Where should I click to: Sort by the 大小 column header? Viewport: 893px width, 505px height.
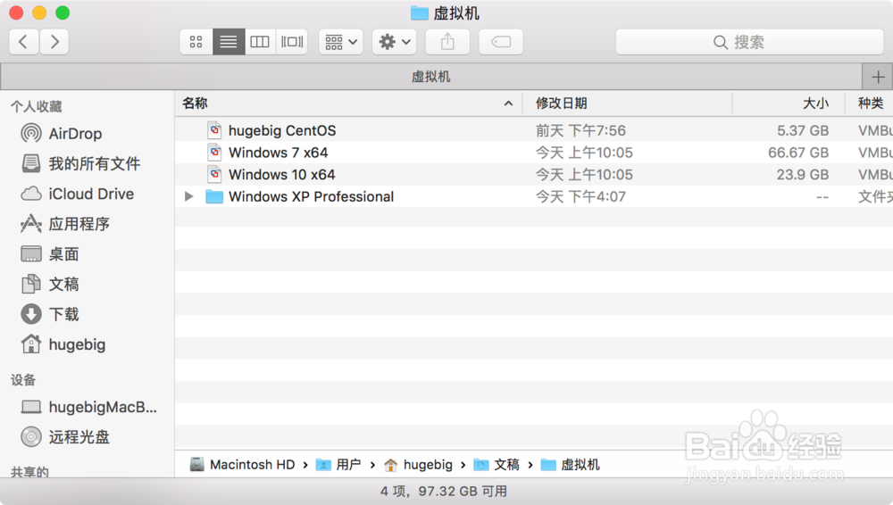point(789,103)
